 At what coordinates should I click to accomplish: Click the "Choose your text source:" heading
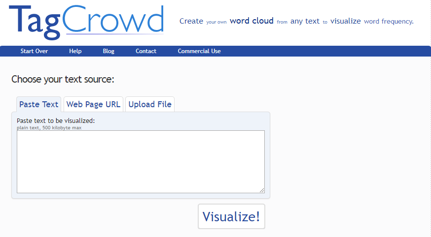click(63, 80)
